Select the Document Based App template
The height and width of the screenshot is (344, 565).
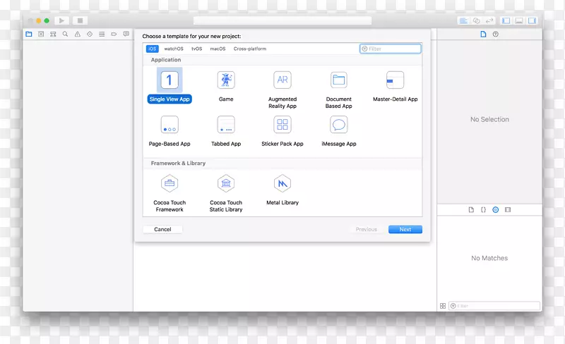click(339, 90)
